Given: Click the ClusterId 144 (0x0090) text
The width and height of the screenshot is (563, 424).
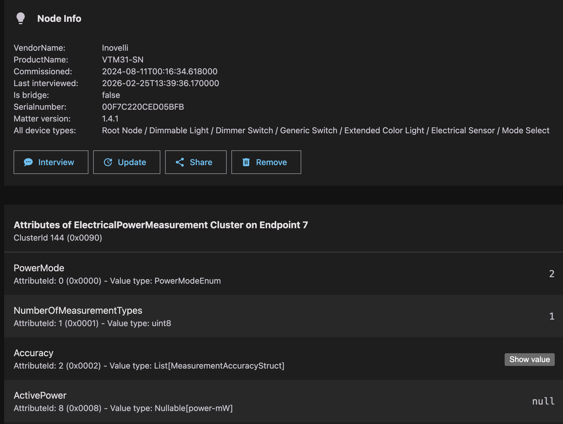Looking at the screenshot, I should pyautogui.click(x=58, y=238).
